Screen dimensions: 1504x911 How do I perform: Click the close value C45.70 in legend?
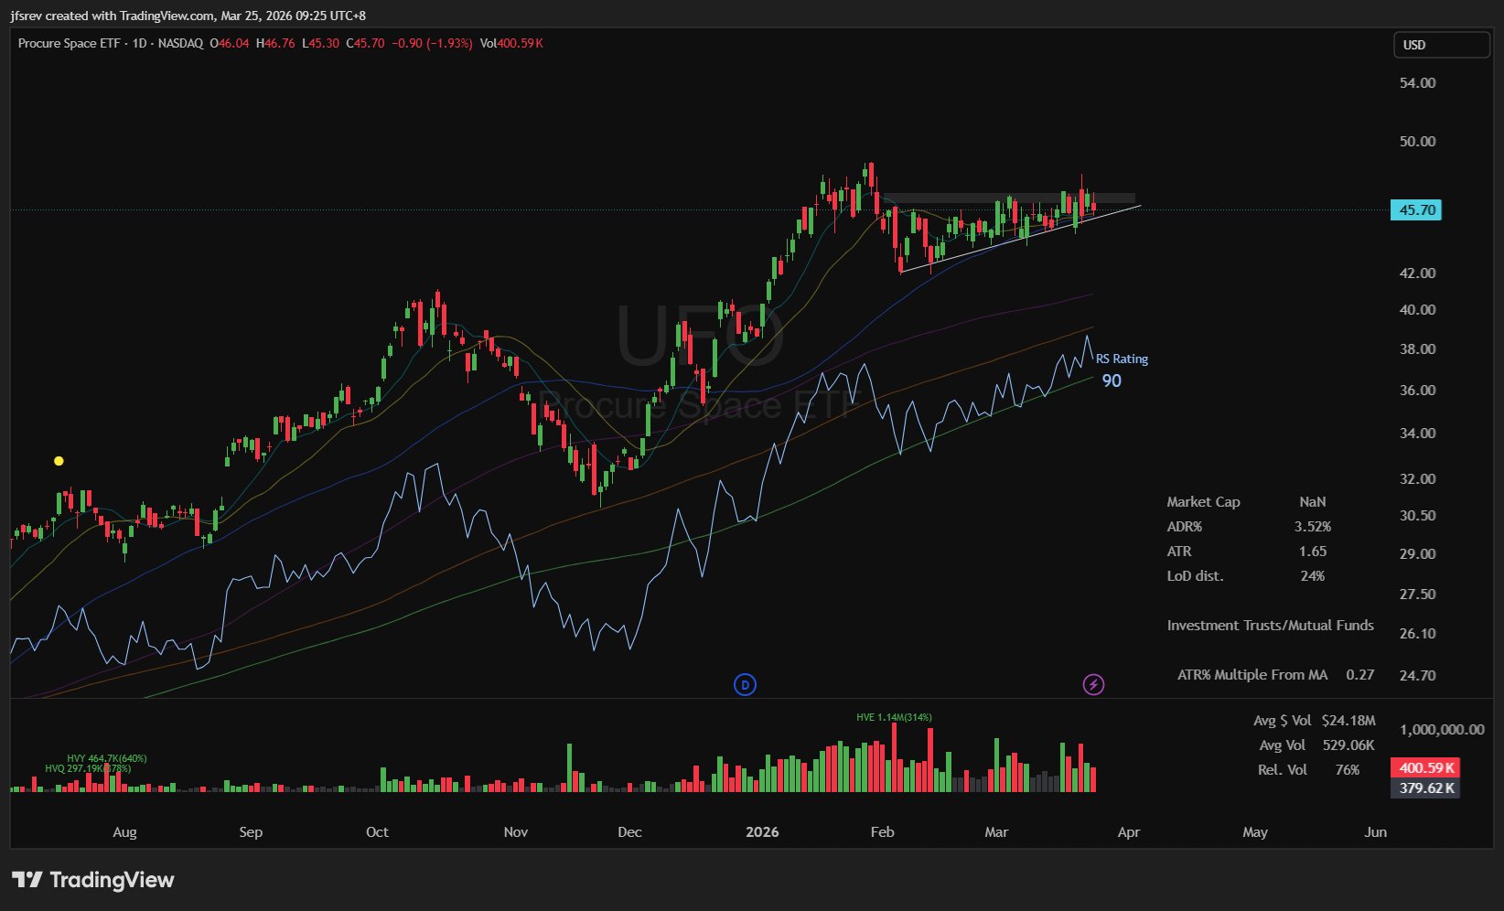365,43
